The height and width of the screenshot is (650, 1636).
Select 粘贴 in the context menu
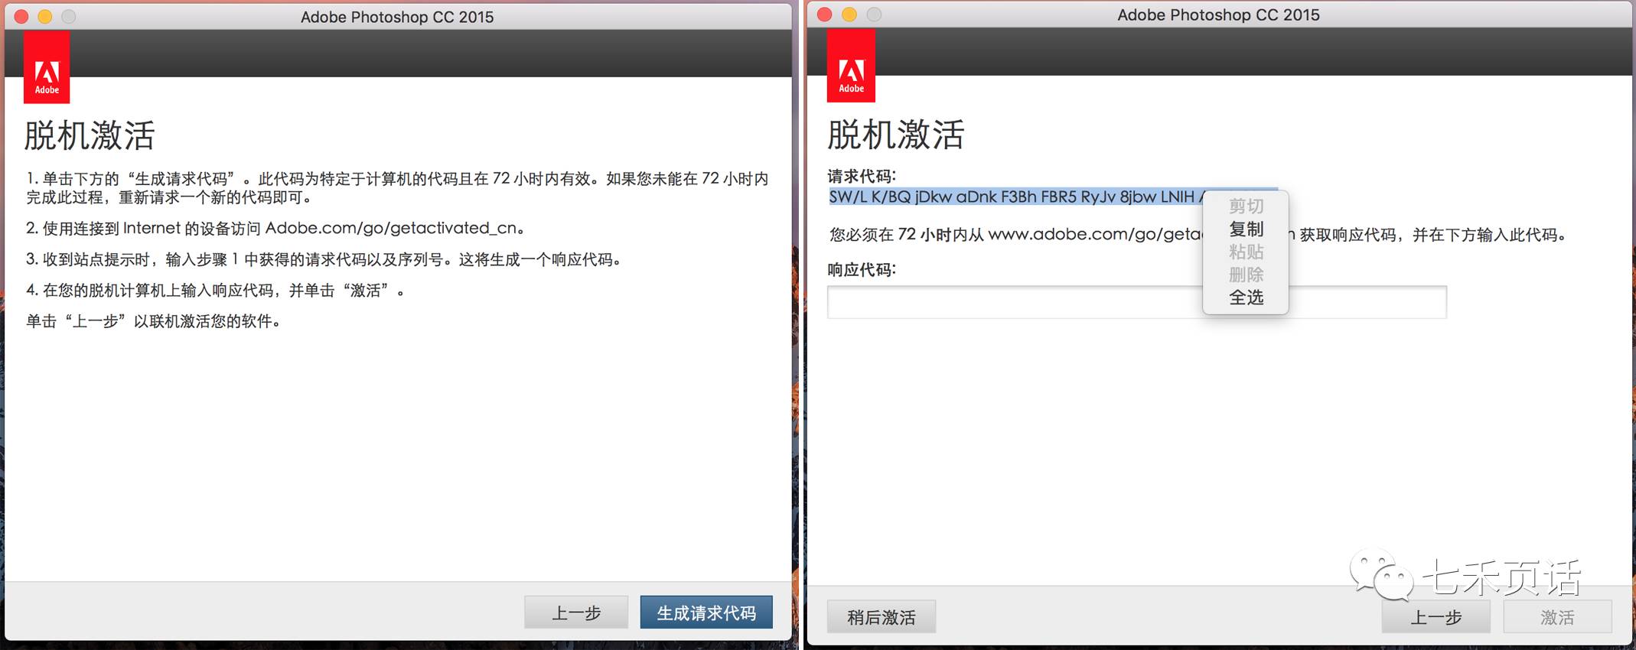tap(1246, 252)
